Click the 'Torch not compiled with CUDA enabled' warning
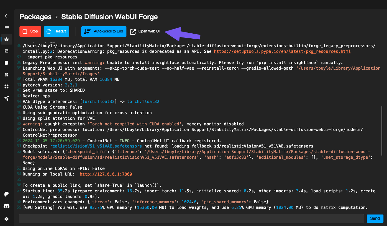The image size is (387, 226). pyautogui.click(x=133, y=124)
